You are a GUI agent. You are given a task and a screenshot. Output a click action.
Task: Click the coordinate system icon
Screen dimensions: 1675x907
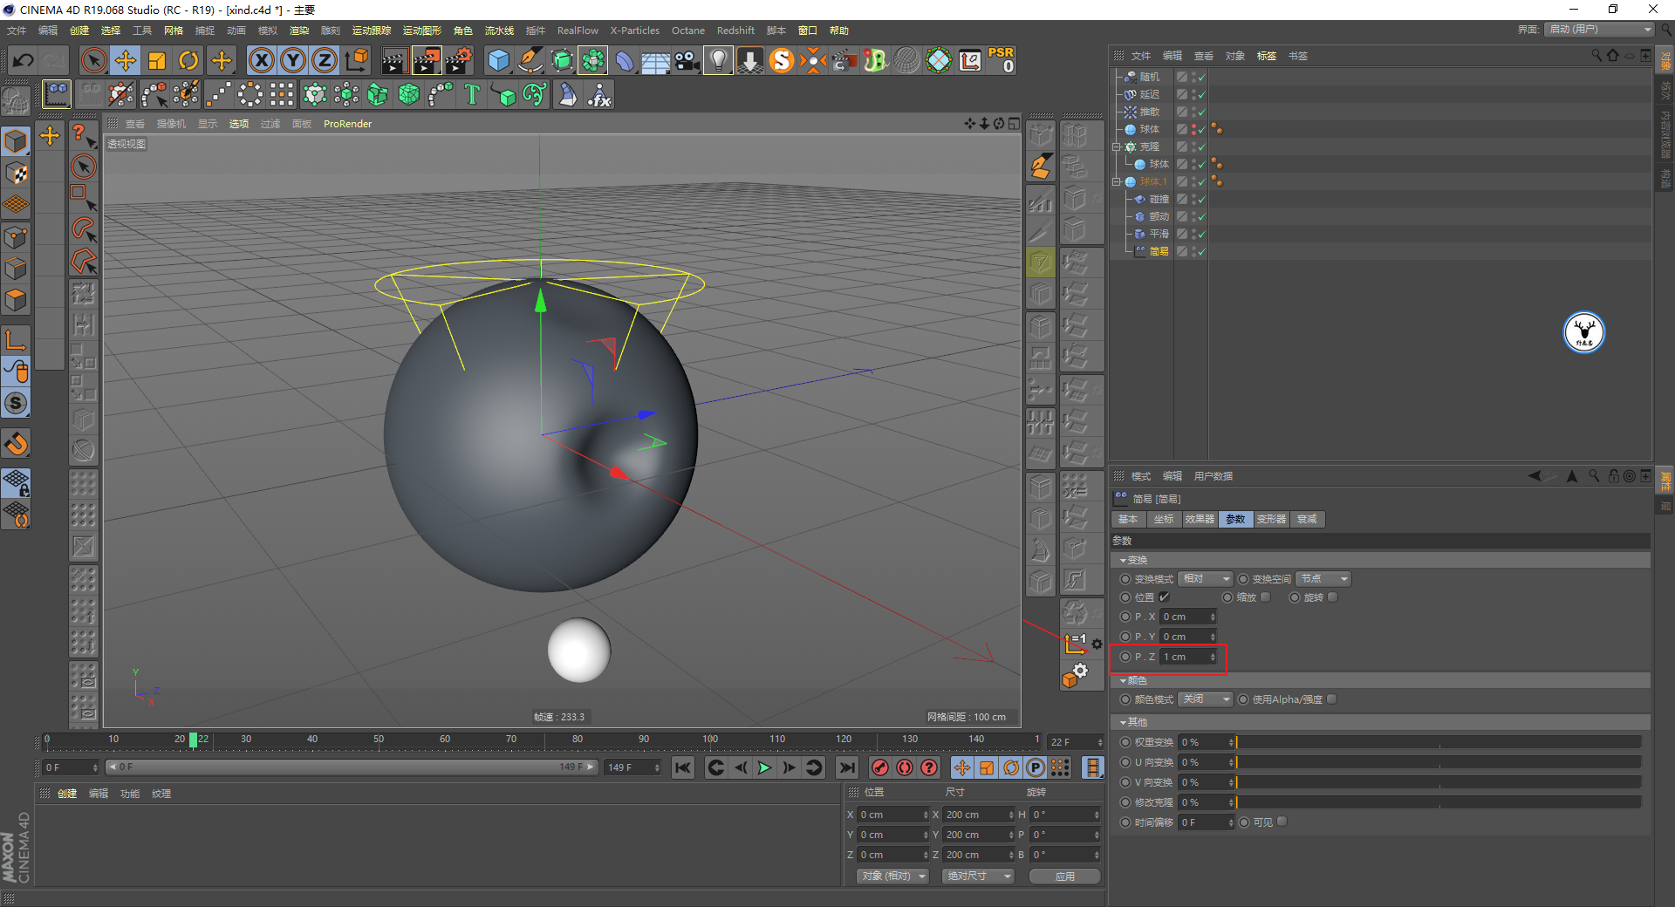click(357, 60)
